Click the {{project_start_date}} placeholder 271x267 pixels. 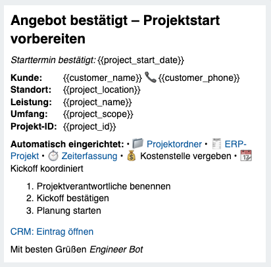141,61
